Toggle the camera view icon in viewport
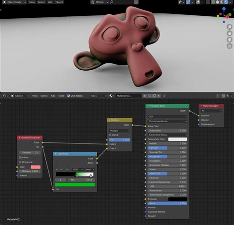Image resolution: width=234 pixels, height=225 pixels. tap(230, 40)
